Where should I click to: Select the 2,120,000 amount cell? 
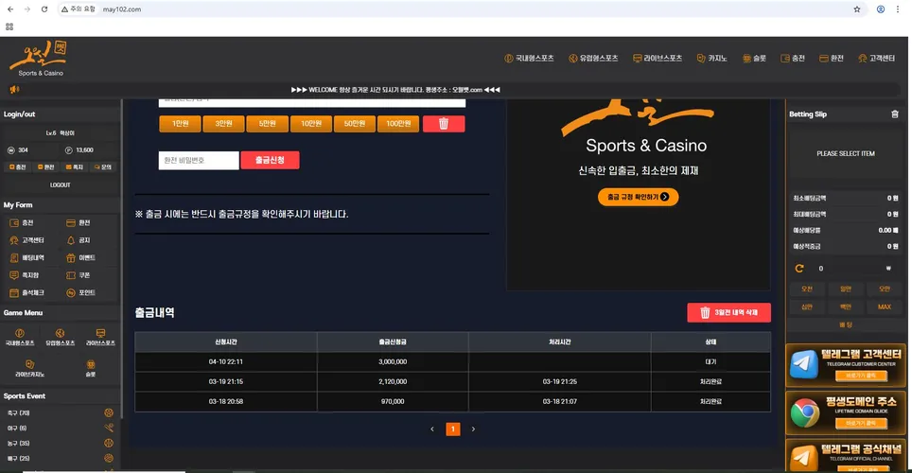pyautogui.click(x=393, y=381)
